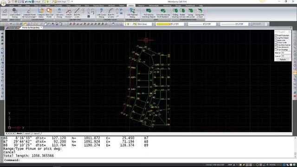This screenshot has width=297, height=167.
Task: Enable the Draw bearings checkbox
Action: click(276, 50)
